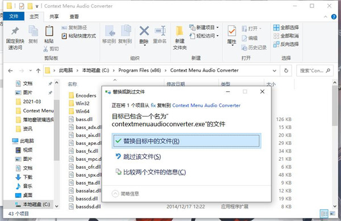Open the File (文件) tab

click(x=14, y=16)
